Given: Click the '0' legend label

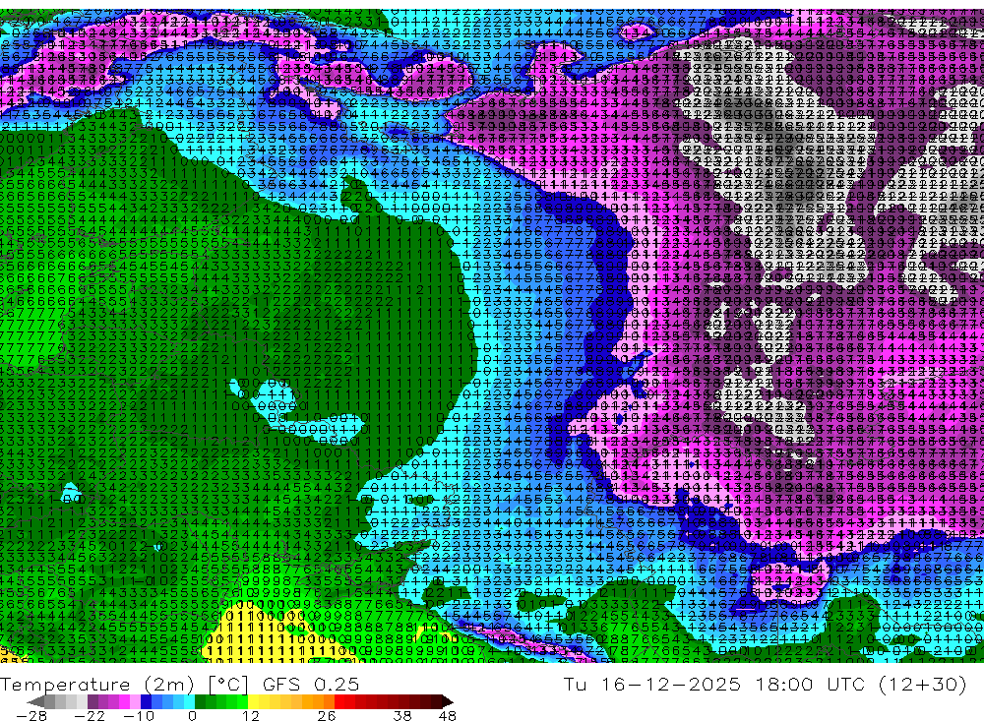Looking at the screenshot, I should click(192, 715).
